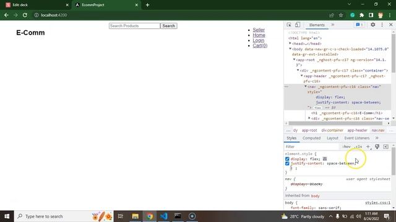396x222 pixels.
Task: Collapse the selected nav element node
Action: point(306,86)
